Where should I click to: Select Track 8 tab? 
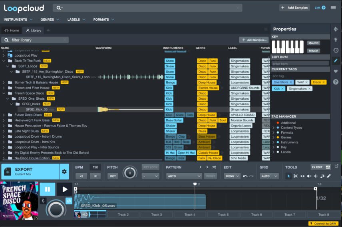point(324,215)
